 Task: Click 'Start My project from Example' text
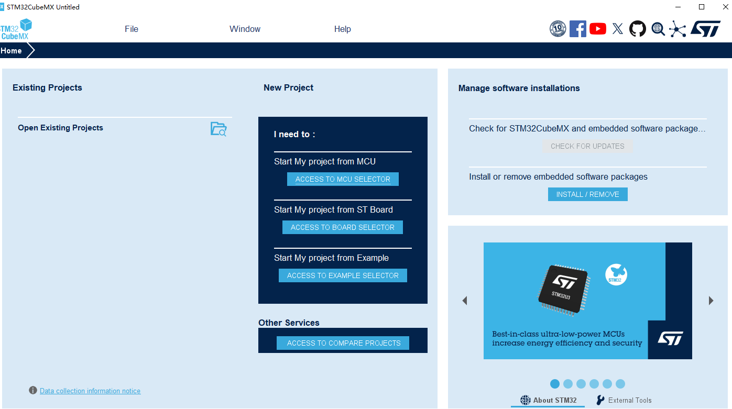tap(331, 258)
